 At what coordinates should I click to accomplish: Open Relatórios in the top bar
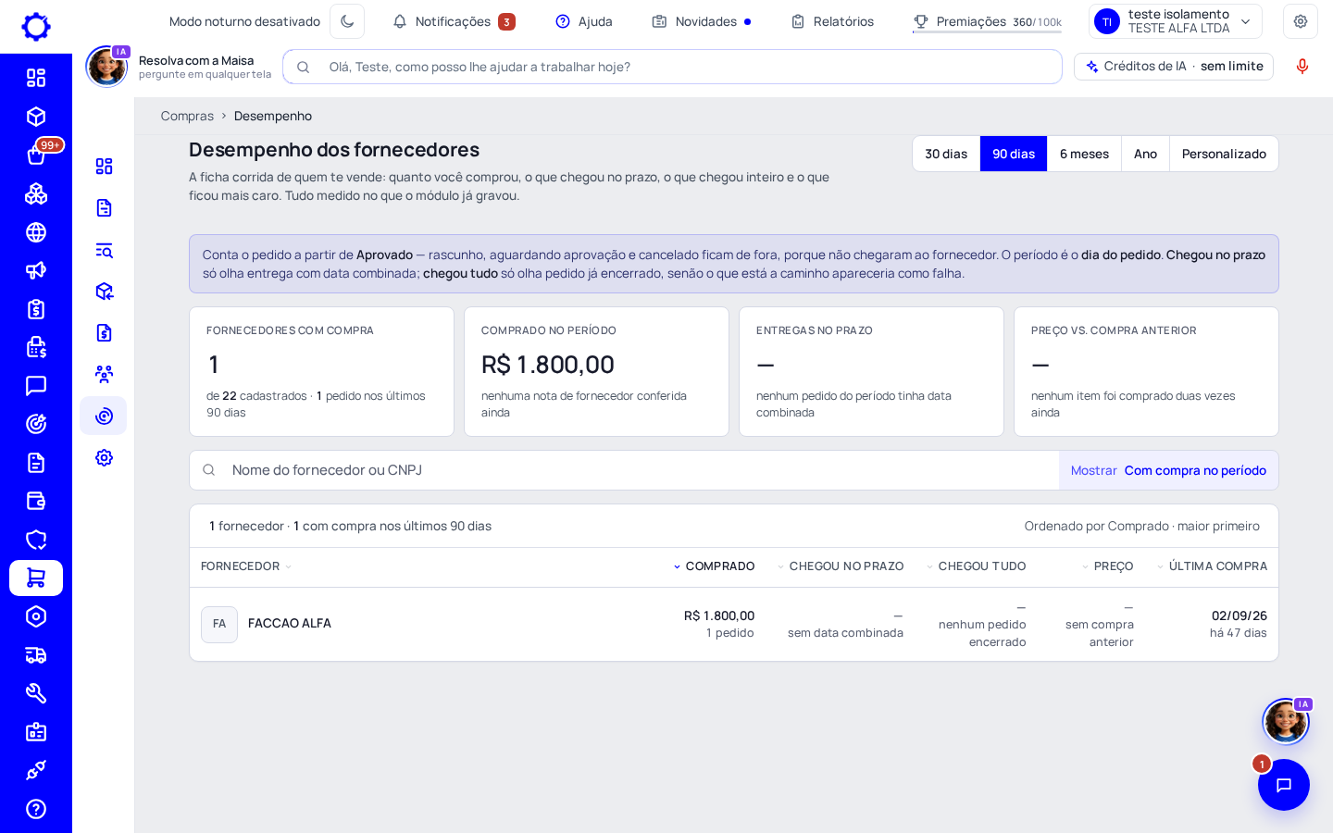coord(832,21)
